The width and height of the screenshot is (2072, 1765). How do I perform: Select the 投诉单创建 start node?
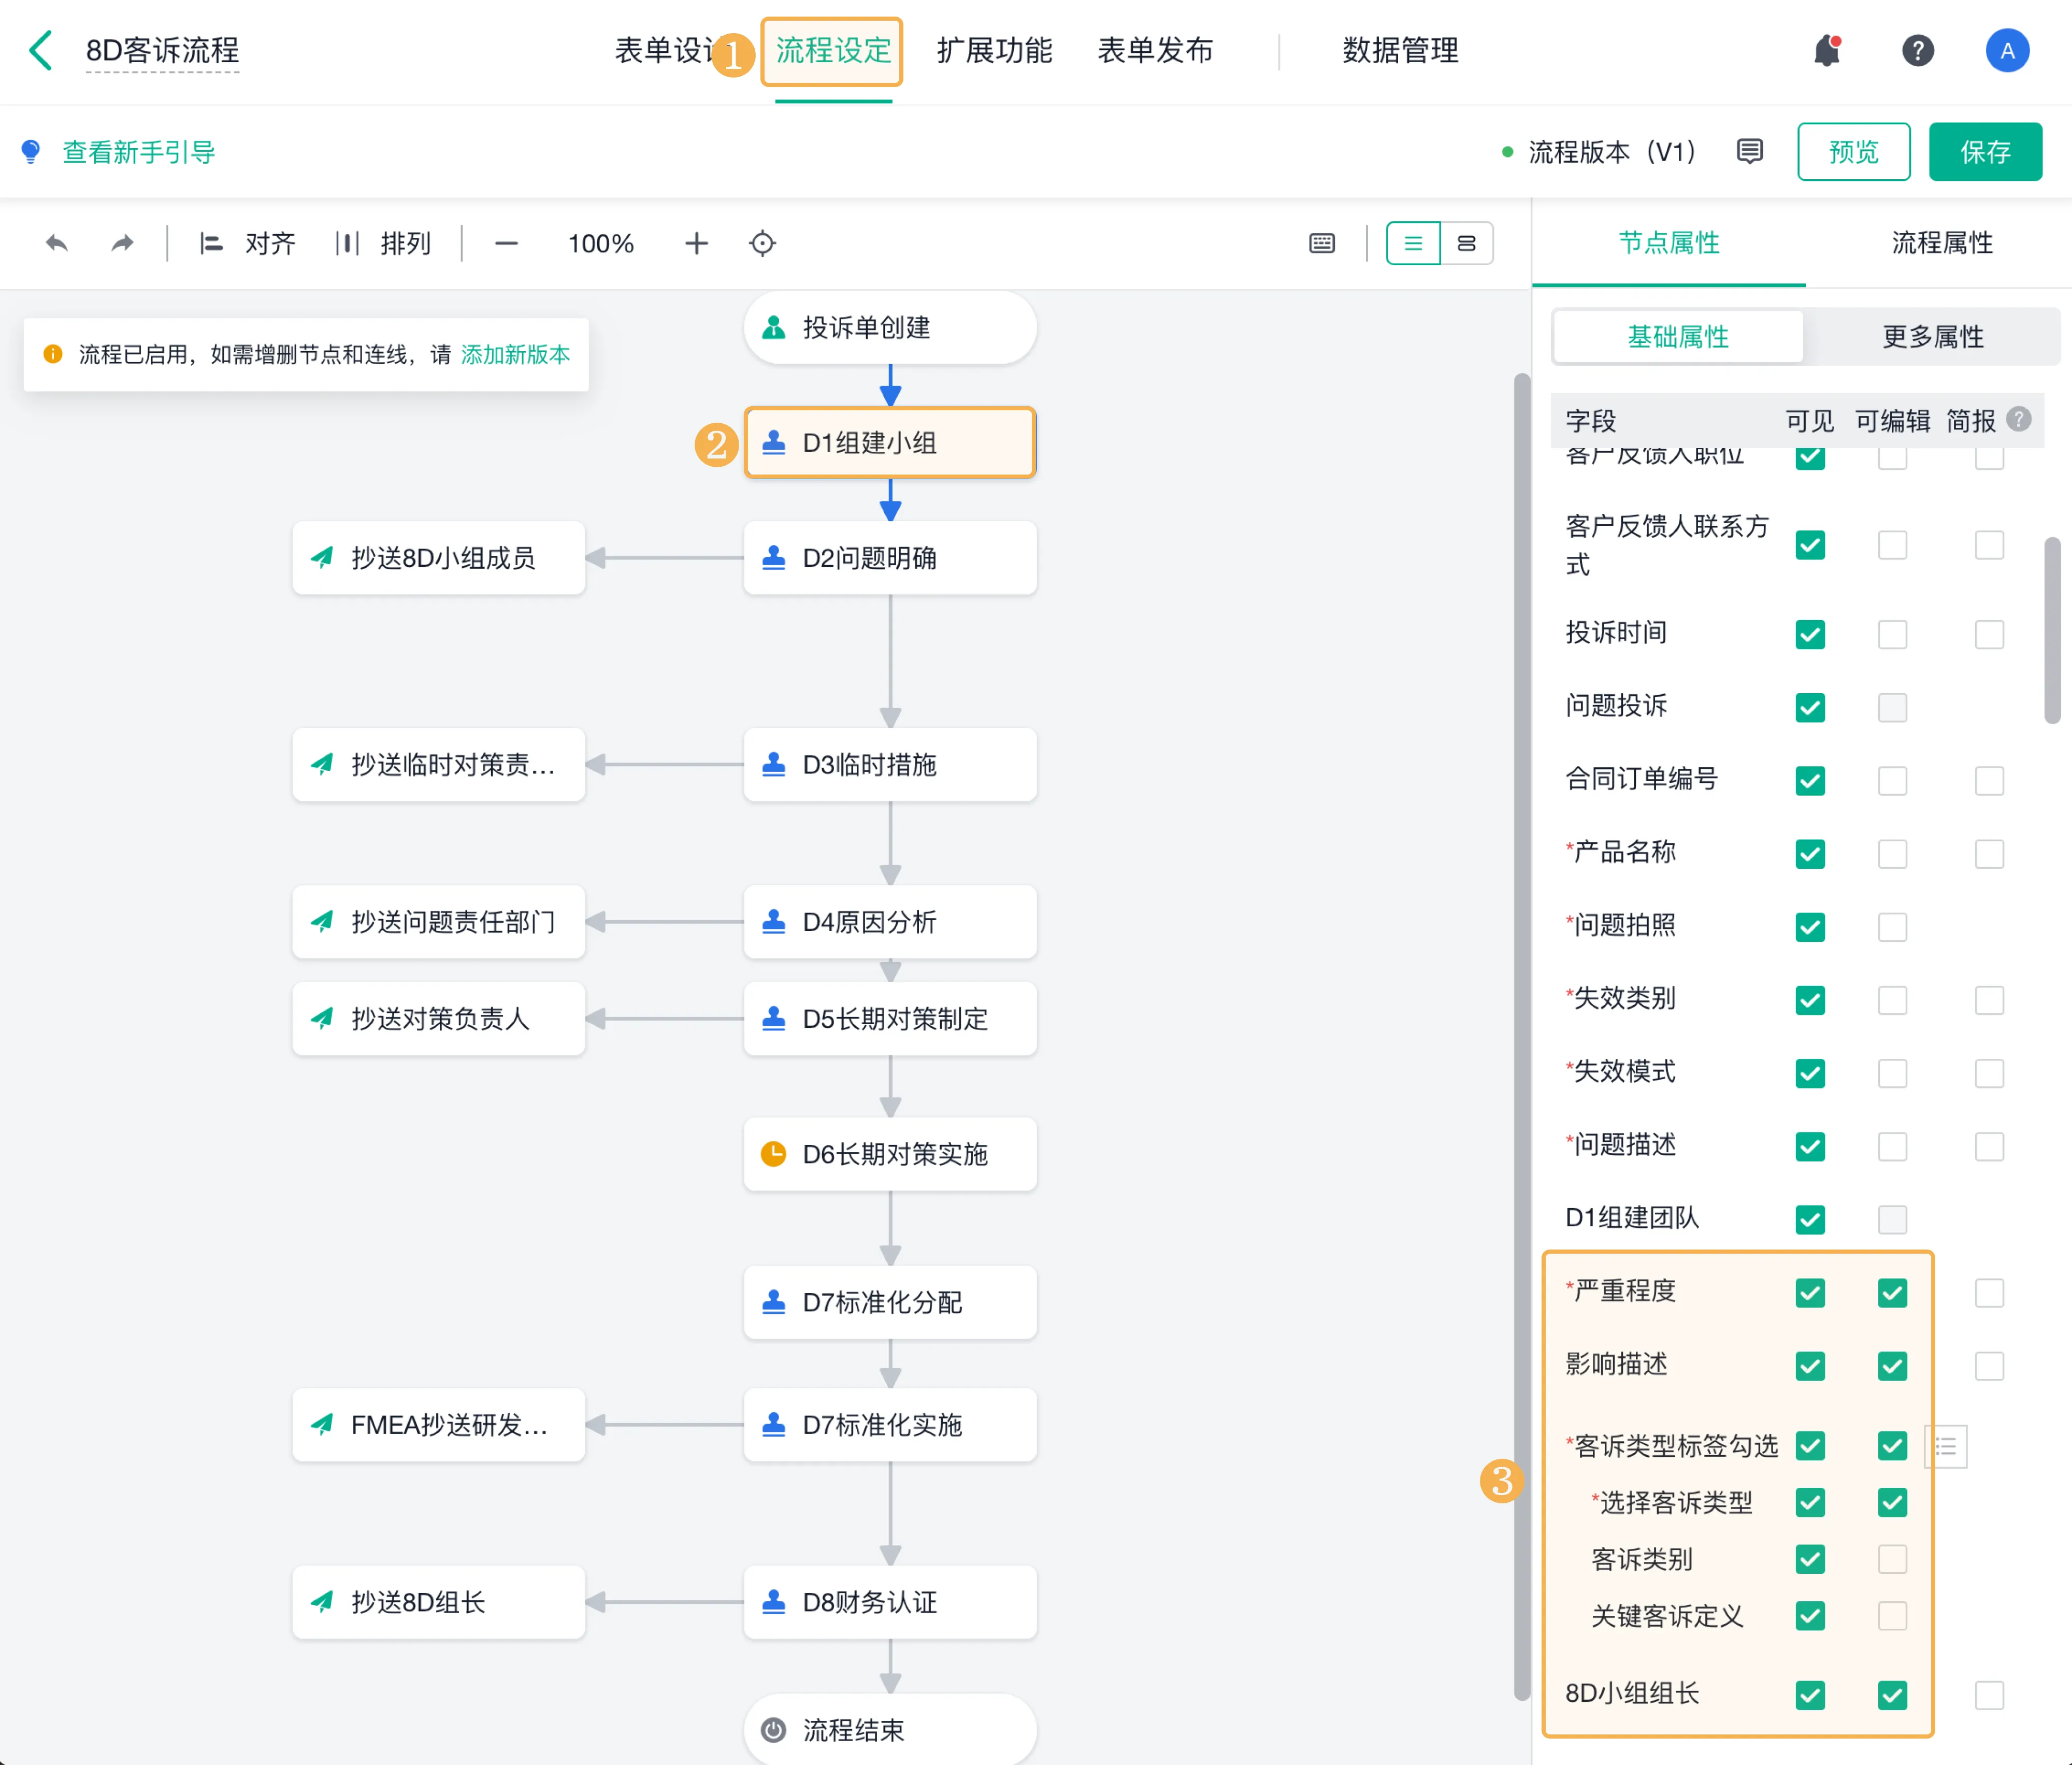(x=890, y=327)
